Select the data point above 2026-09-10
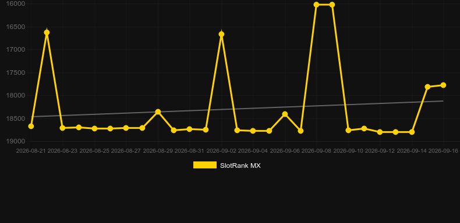The image size is (460, 223). click(348, 130)
